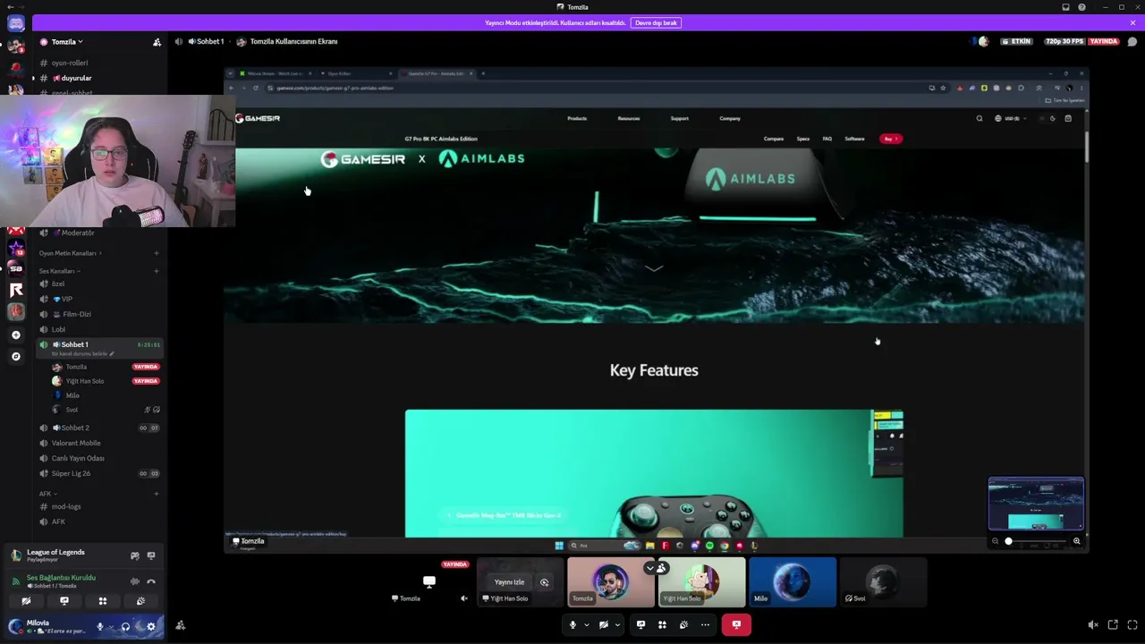Viewport: 1145px width, 644px height.
Task: Open the Tomzila server dropdown menu
Action: pos(67,42)
